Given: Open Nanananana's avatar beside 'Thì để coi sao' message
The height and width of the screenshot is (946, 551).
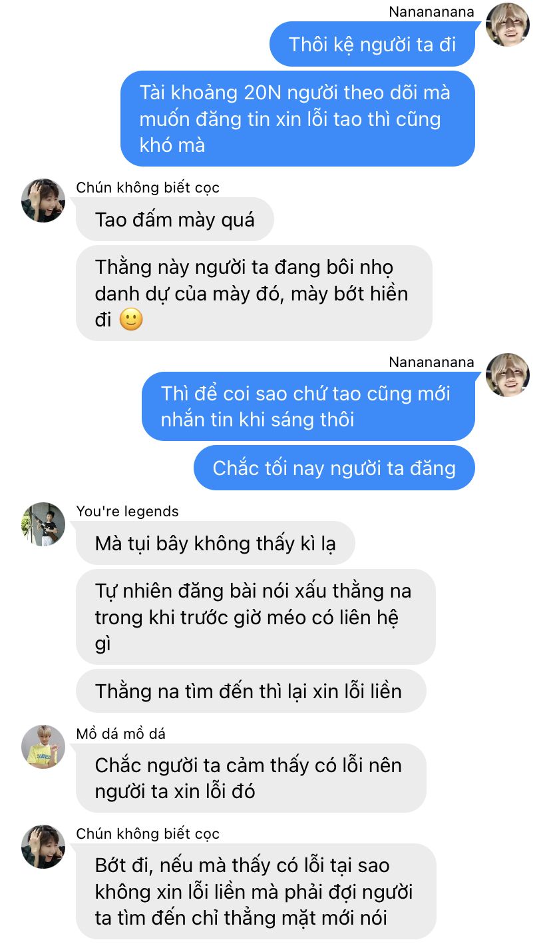Looking at the screenshot, I should [x=508, y=375].
